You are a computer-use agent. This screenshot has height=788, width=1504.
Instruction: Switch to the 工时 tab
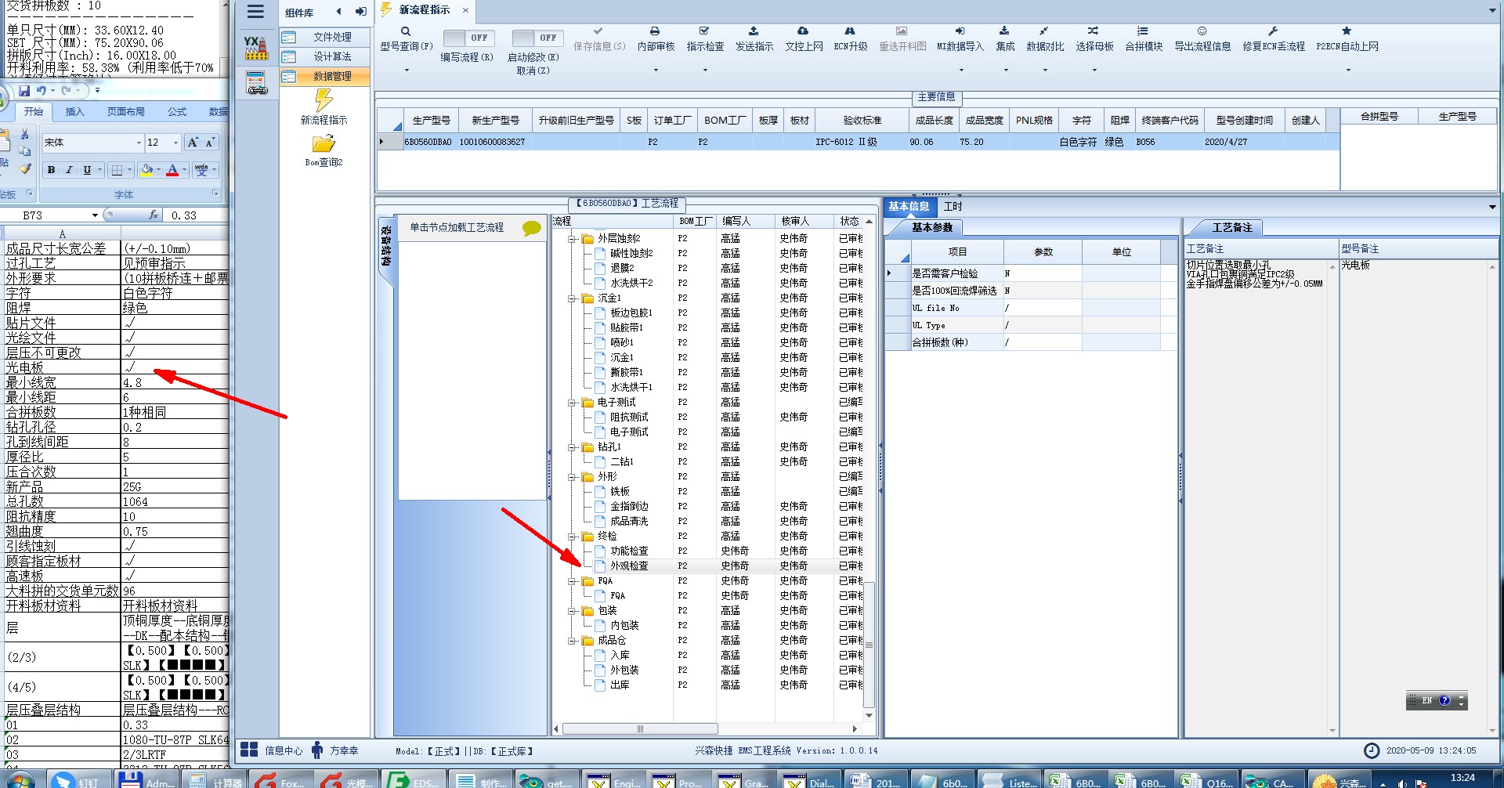pos(953,207)
